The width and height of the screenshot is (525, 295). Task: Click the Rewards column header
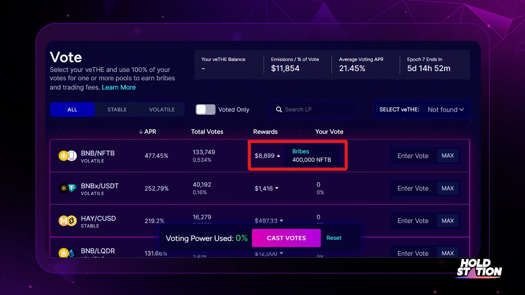click(x=265, y=132)
